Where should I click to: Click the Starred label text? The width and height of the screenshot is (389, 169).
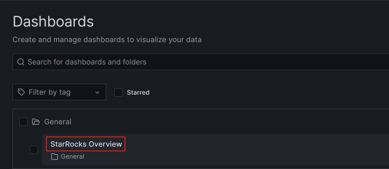pos(138,93)
